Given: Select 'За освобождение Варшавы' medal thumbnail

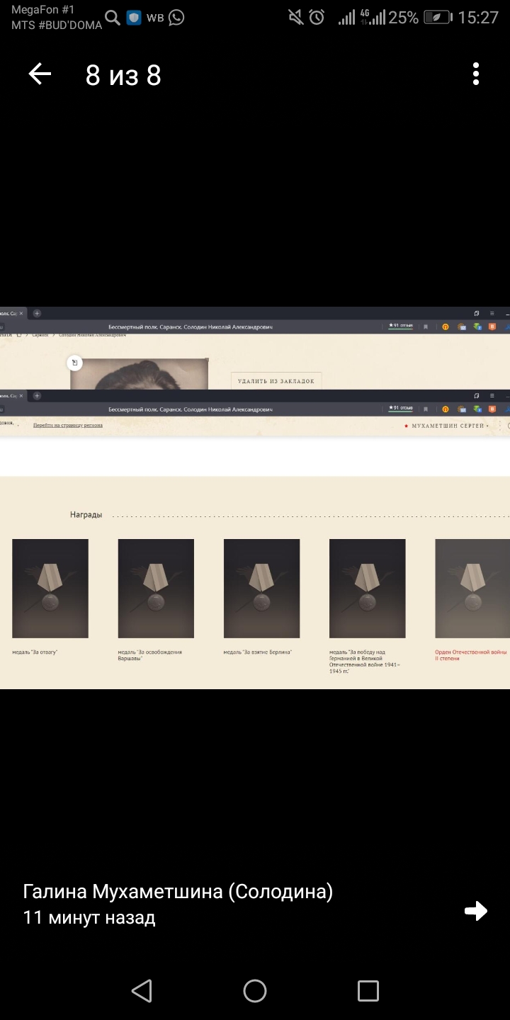Looking at the screenshot, I should coord(156,589).
